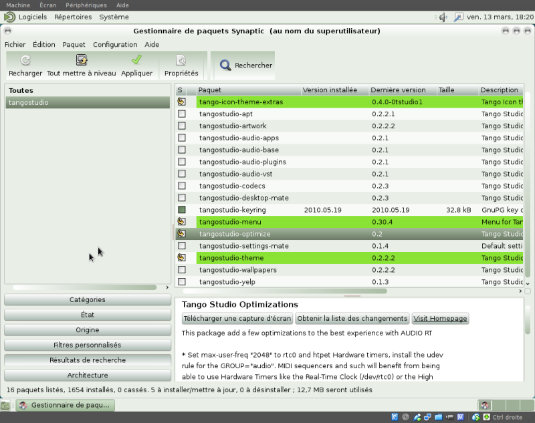Viewport: 535px width, 423px height.
Task: Click the Filtres personnalisés button
Action: (88, 345)
